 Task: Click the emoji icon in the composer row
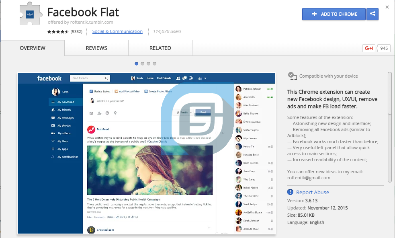coord(107,113)
